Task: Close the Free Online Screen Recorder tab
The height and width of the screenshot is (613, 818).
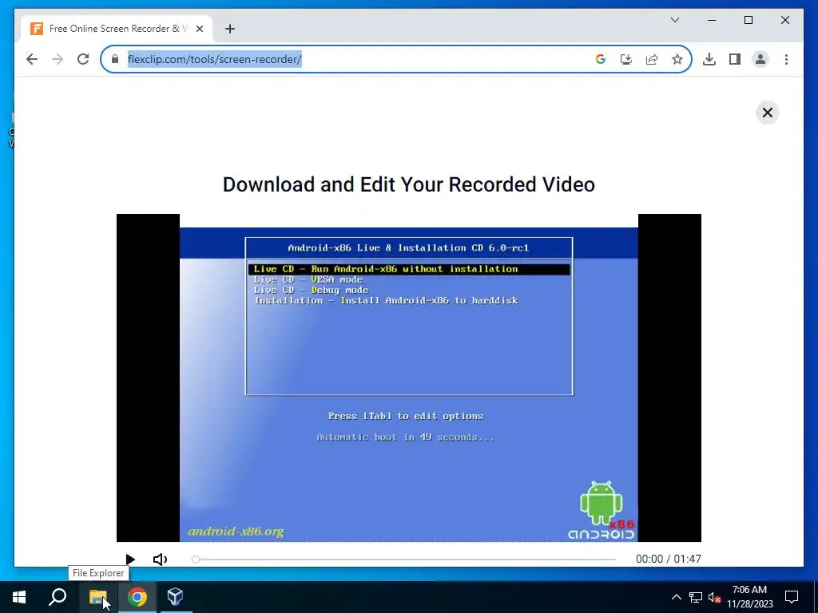Action: coord(199,29)
